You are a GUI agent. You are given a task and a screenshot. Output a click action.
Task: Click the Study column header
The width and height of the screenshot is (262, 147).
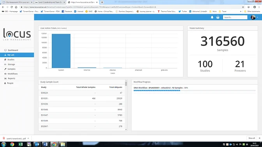[x=44, y=87]
